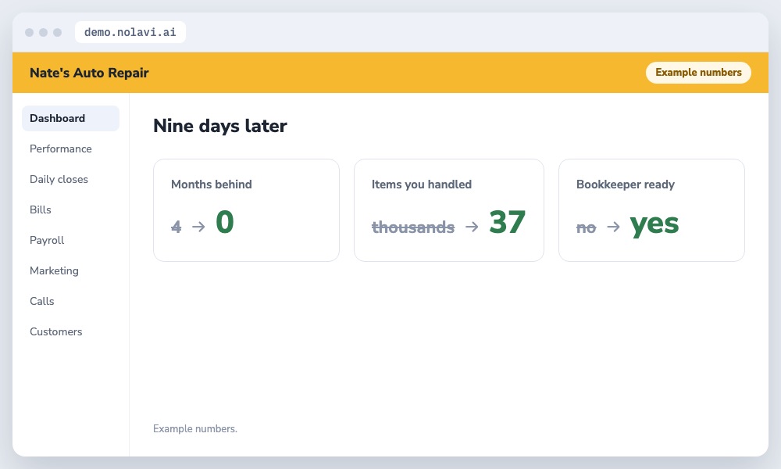Viewport: 781px width, 469px height.
Task: Select the Items you handled label
Action: tap(422, 184)
